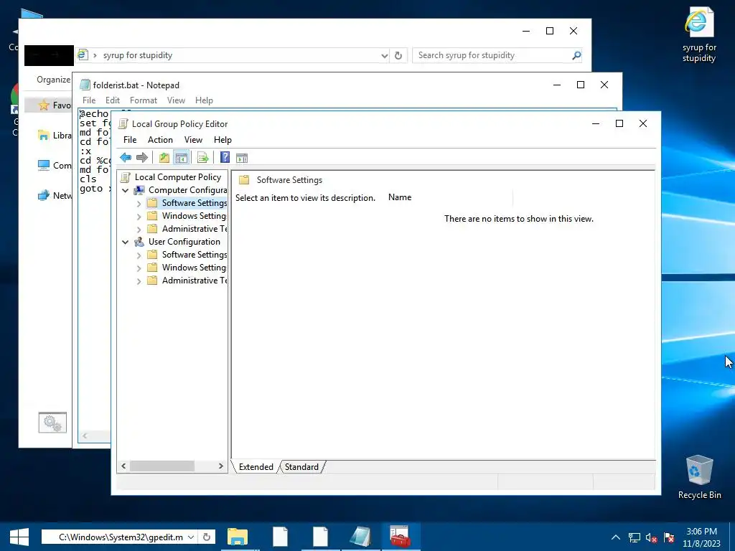This screenshot has height=551, width=735.
Task: Select Favorites in Explorer navigation pane
Action: [x=55, y=105]
